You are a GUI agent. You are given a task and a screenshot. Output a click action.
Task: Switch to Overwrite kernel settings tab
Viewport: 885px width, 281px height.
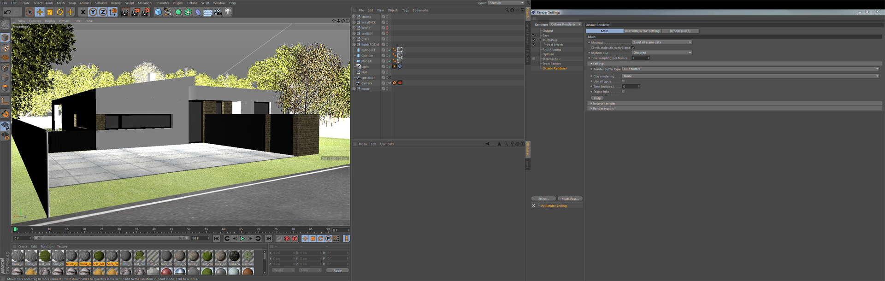pyautogui.click(x=643, y=31)
